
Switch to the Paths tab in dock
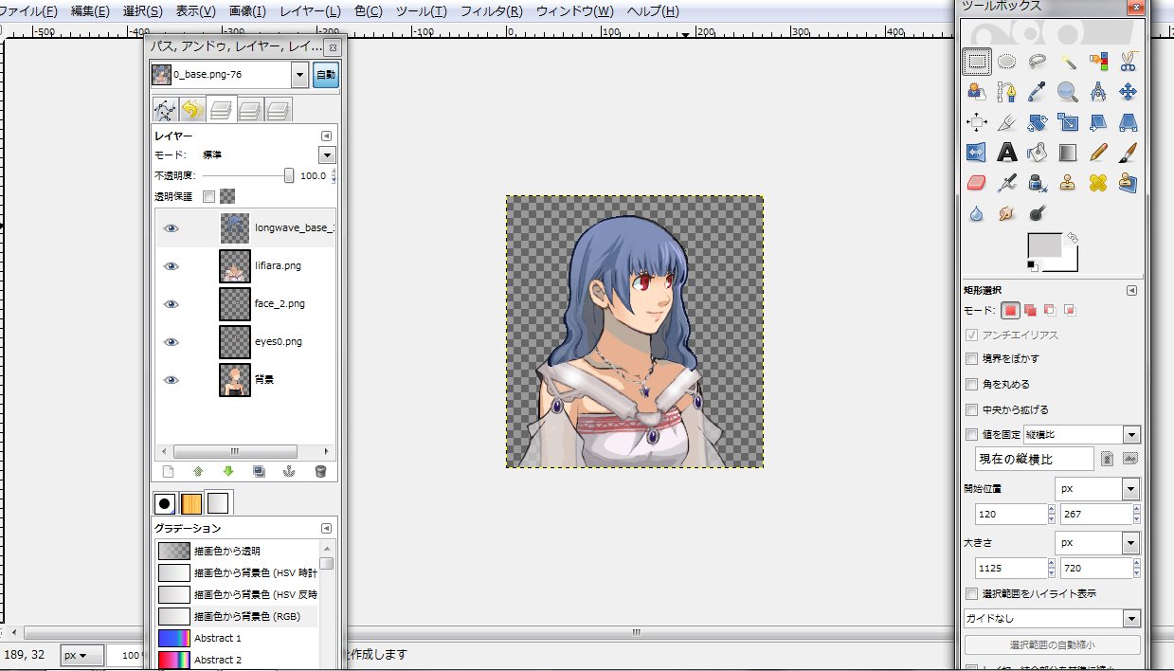pos(165,111)
